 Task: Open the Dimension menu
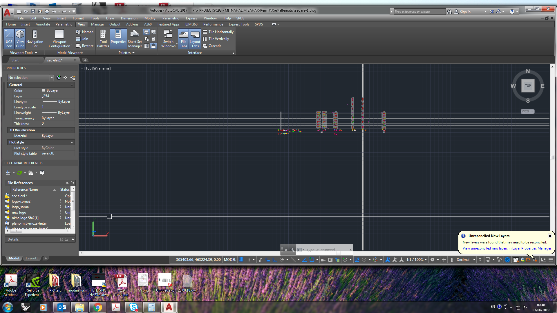tap(129, 18)
